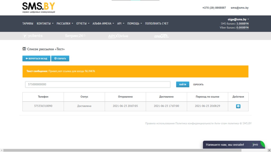Screen dimensions: 271x152
Task: Expand the КОНТАКТЫ dropdown menu
Action: point(45,23)
